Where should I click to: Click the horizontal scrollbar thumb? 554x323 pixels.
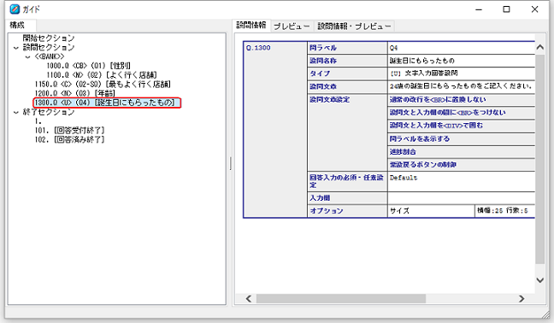point(341,298)
